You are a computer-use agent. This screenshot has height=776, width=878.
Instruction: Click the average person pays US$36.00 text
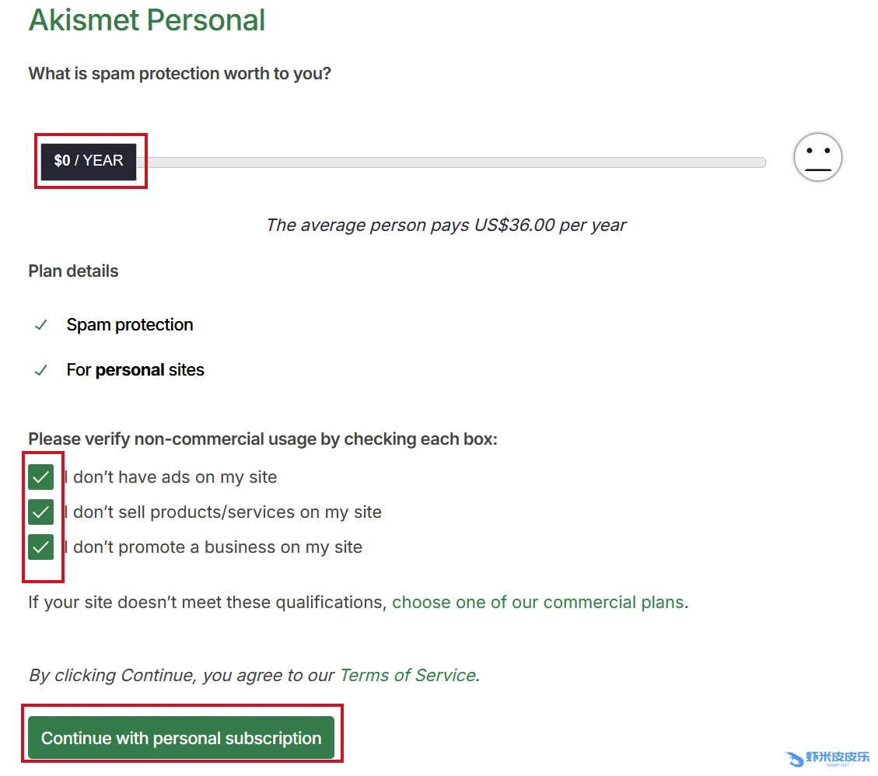pos(446,225)
